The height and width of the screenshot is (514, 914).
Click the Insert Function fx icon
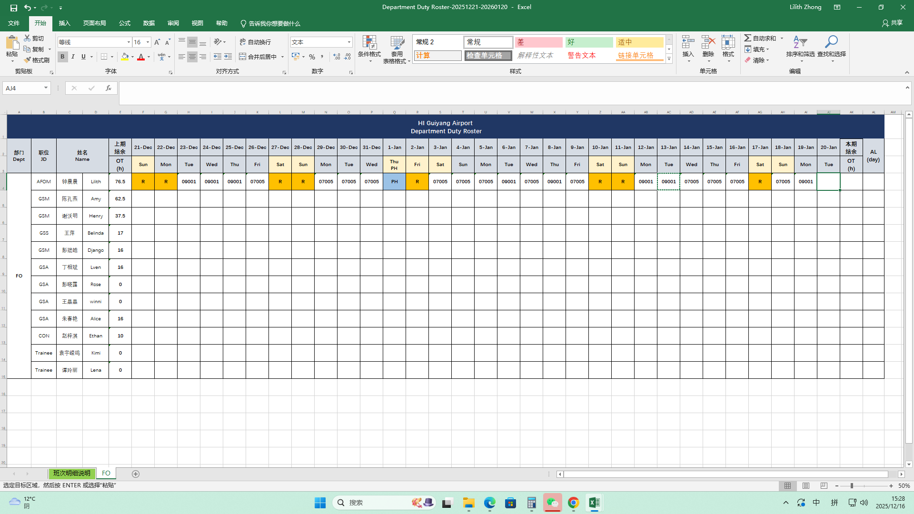[109, 88]
